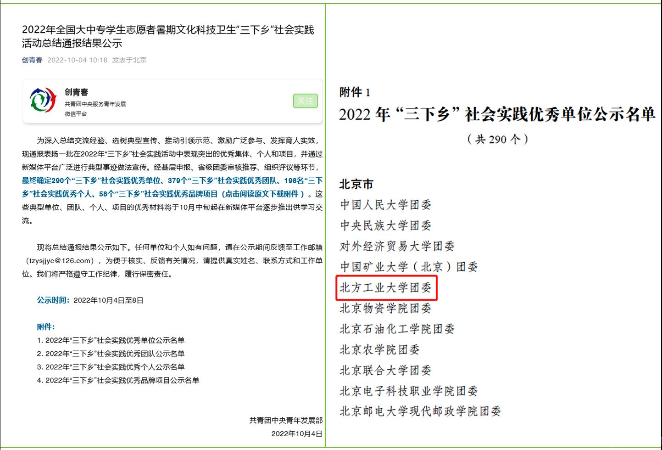The height and width of the screenshot is (450, 662).
Task: Open attachment 2 优秀团队公示名单
Action: 115,354
